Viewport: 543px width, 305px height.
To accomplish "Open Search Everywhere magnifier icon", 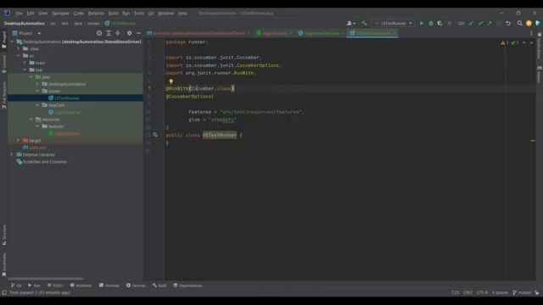I will (519, 24).
